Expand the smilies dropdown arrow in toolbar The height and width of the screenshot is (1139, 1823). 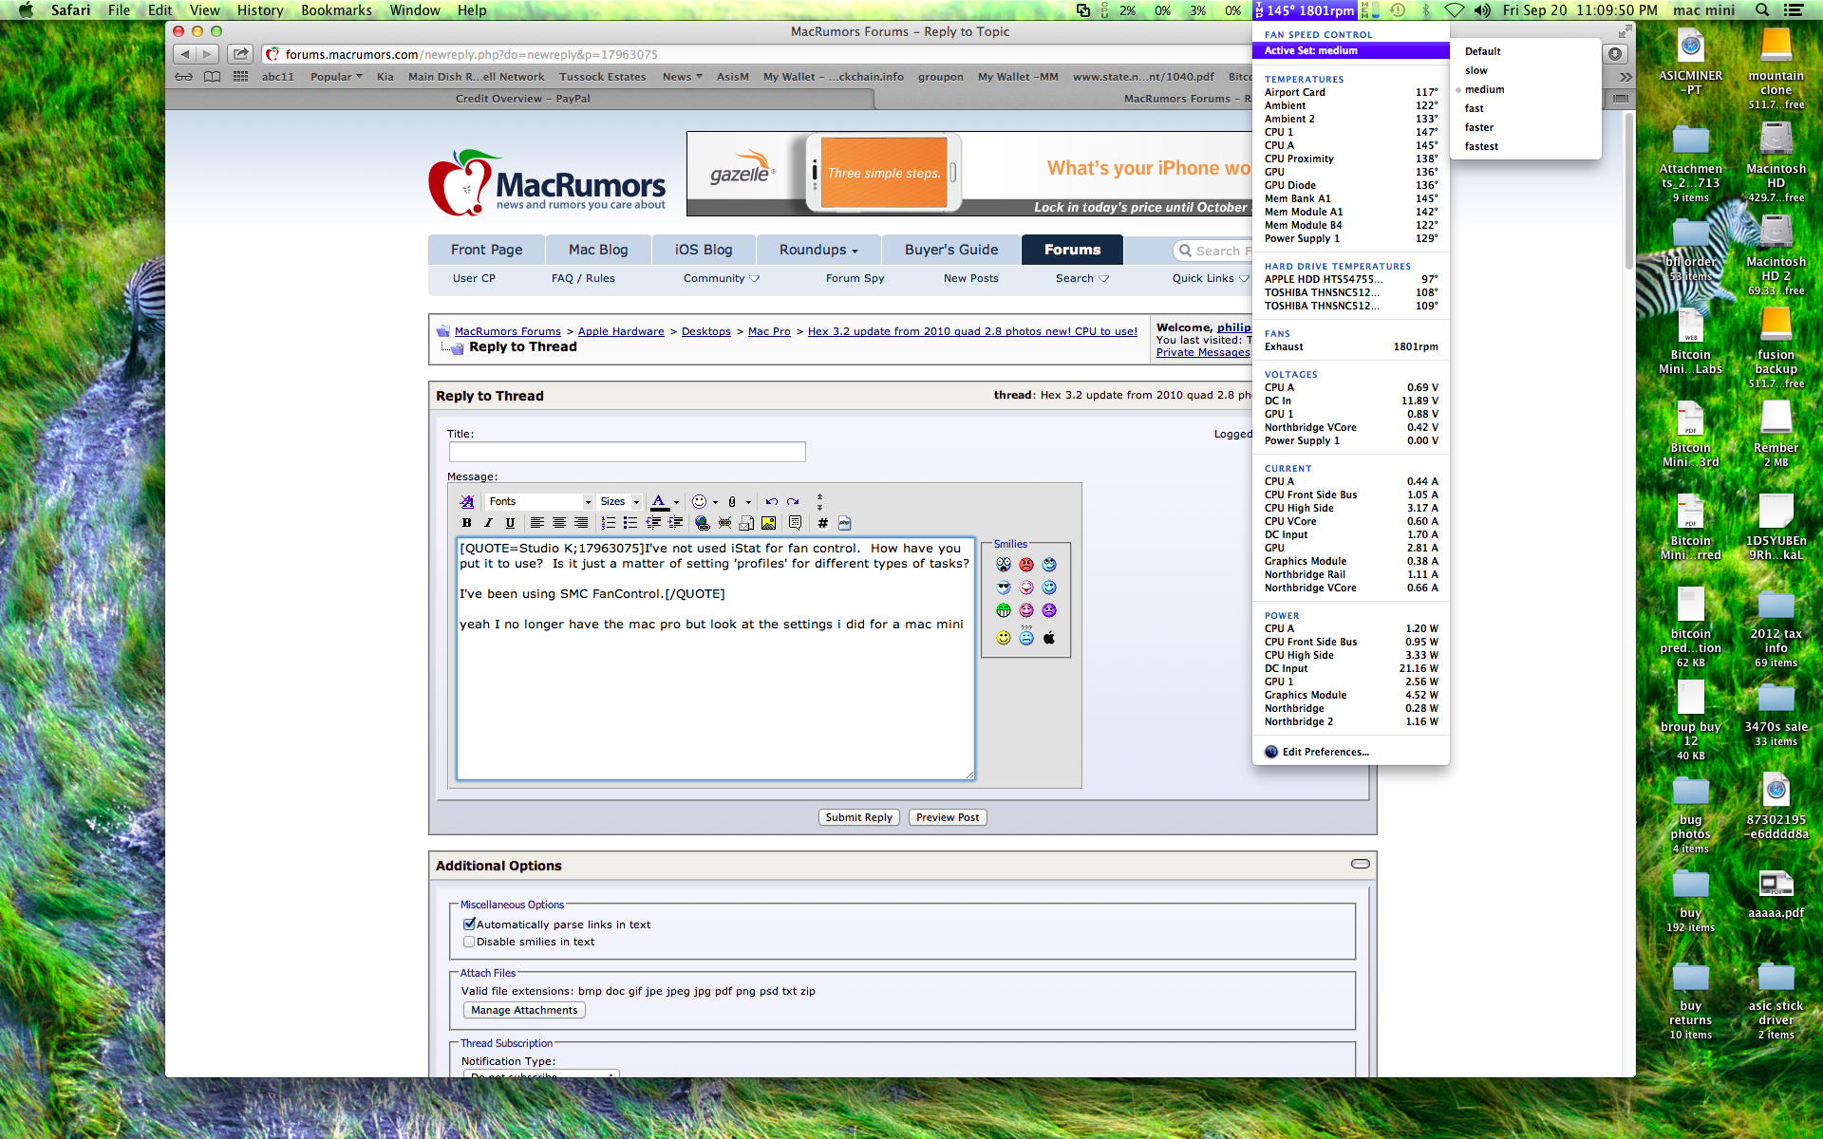pos(715,502)
